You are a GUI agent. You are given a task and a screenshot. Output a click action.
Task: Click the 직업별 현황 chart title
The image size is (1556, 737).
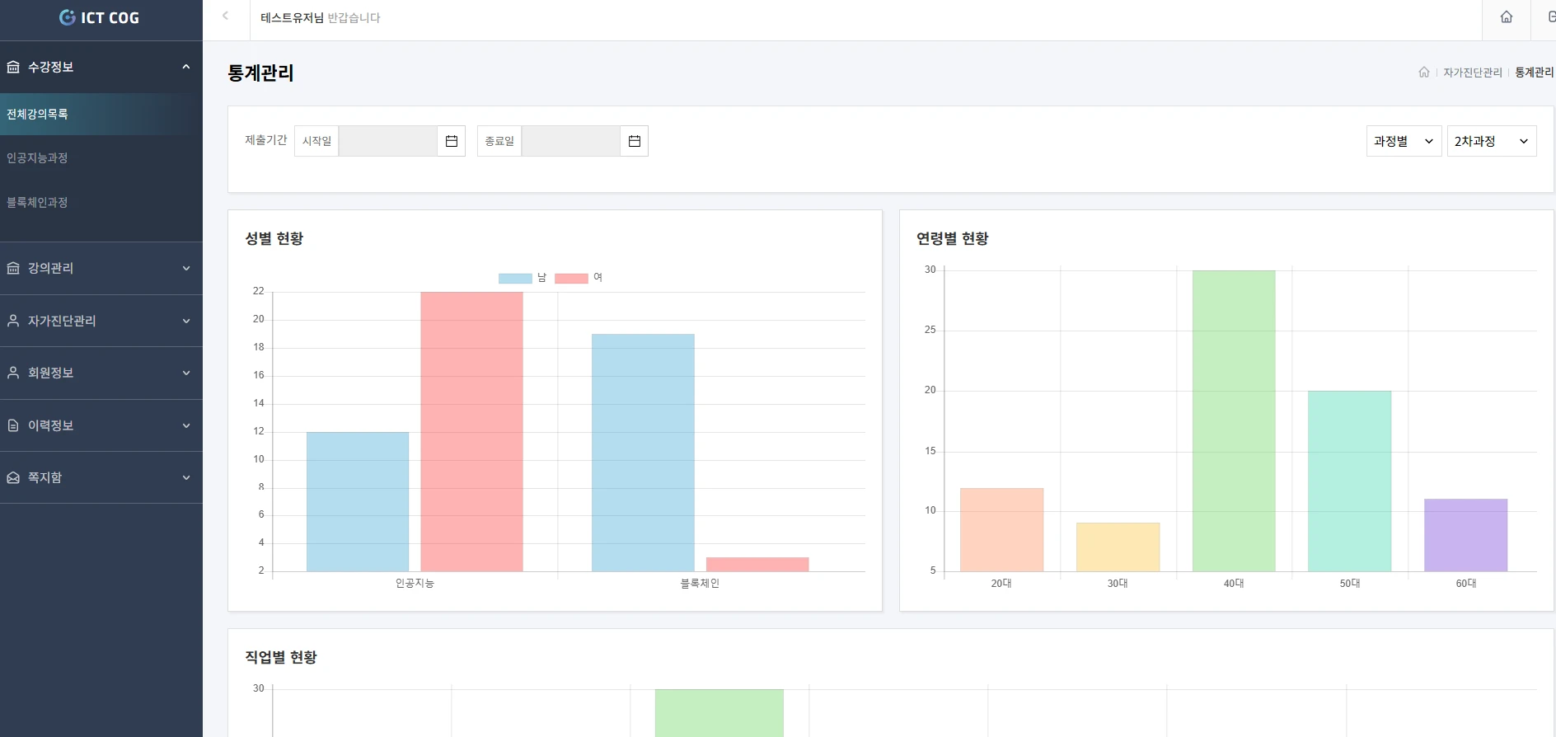point(281,657)
